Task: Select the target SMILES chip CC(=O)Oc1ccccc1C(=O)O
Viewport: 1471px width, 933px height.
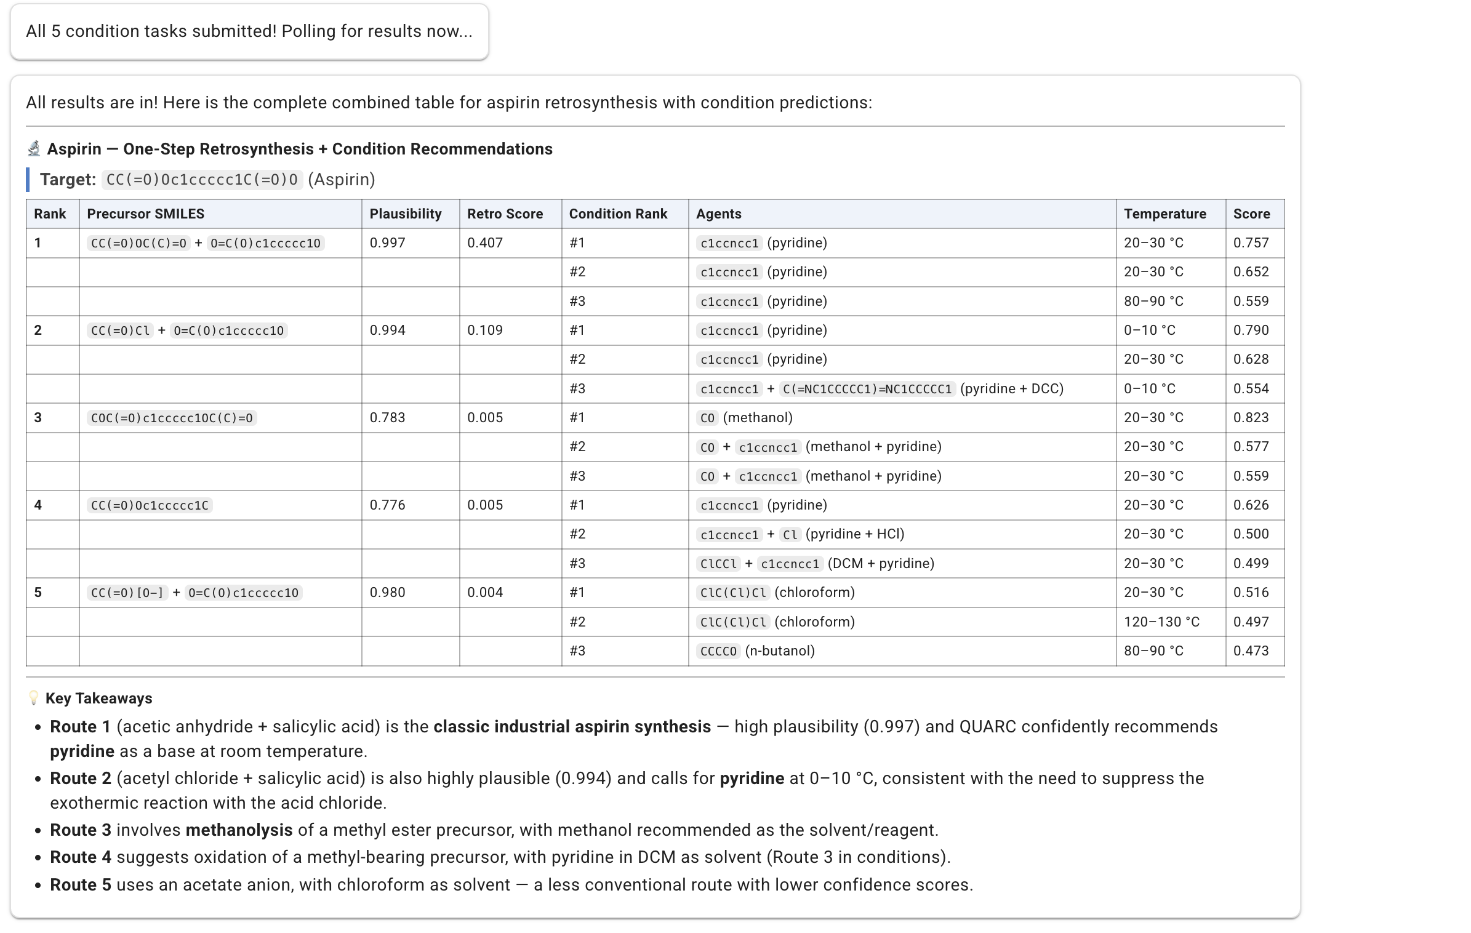Action: tap(201, 180)
